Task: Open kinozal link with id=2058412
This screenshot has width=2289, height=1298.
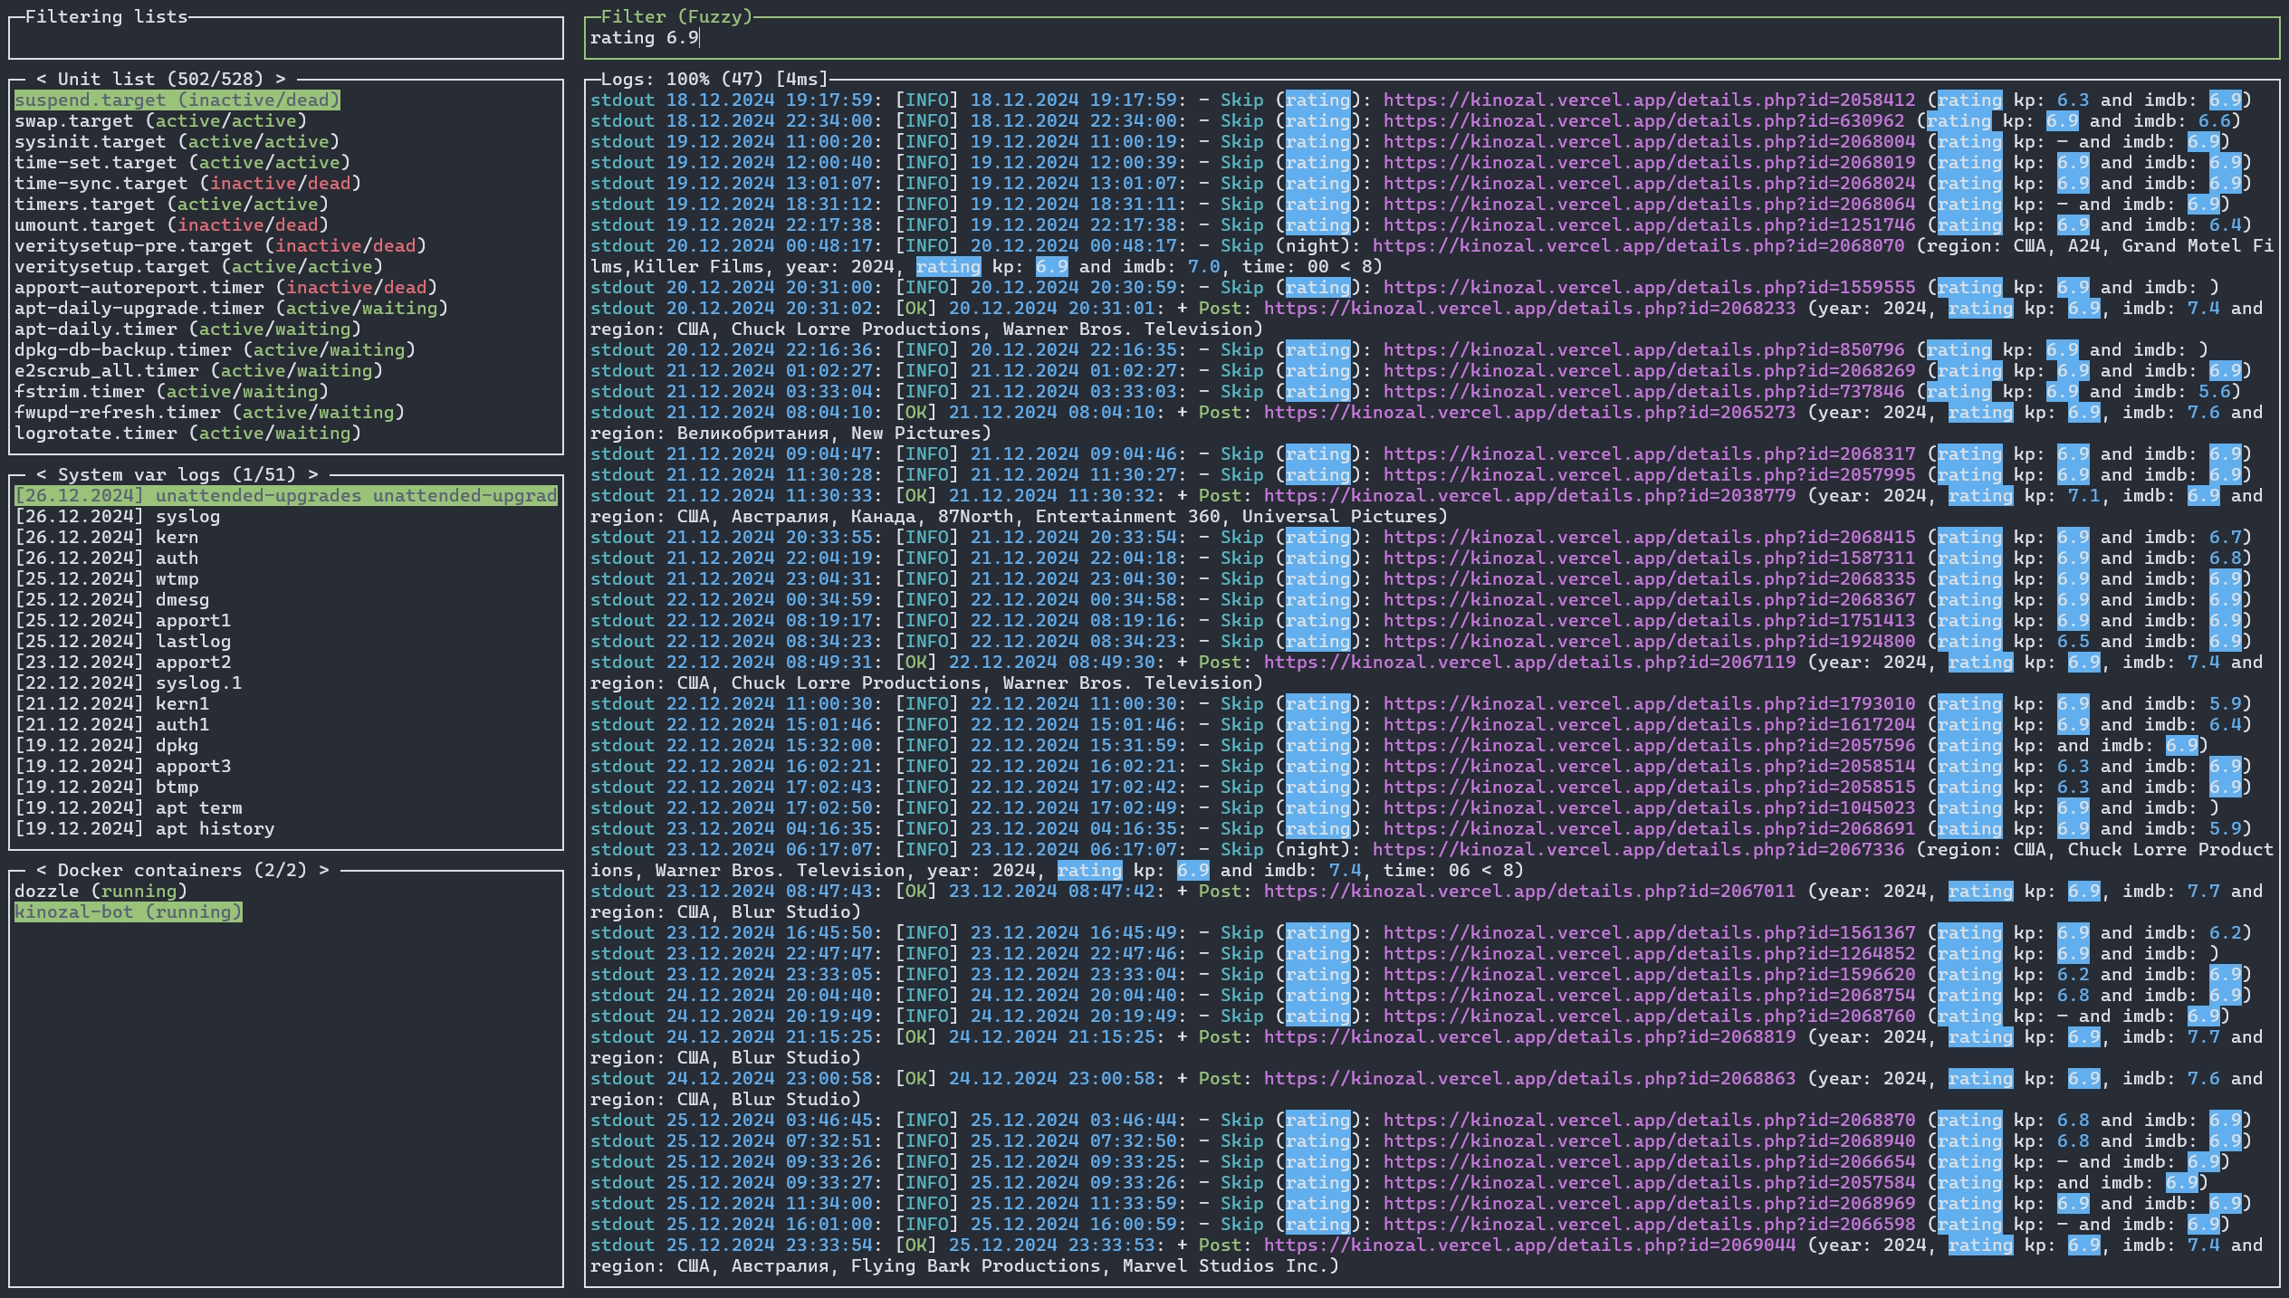Action: tap(1649, 100)
